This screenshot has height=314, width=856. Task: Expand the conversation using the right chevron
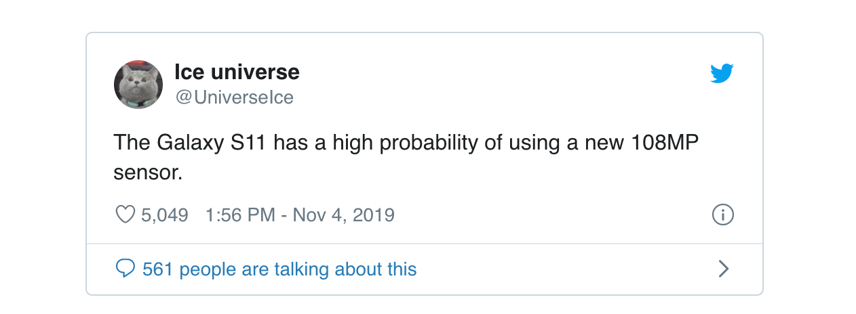(x=723, y=269)
